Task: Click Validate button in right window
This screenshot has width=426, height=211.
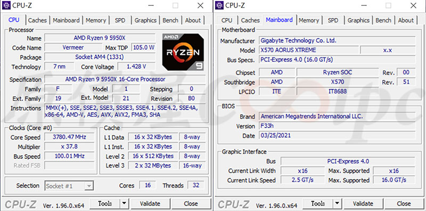Action: pyautogui.click(x=363, y=204)
